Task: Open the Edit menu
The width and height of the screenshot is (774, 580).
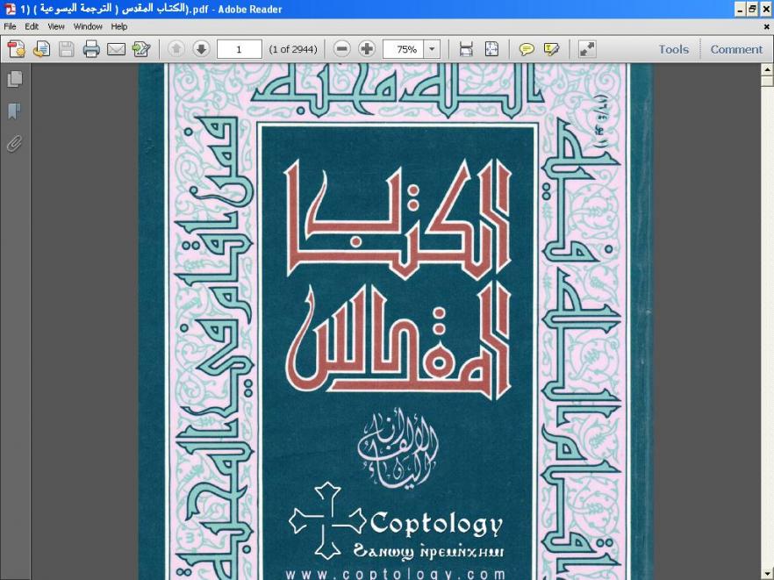Action: point(32,26)
